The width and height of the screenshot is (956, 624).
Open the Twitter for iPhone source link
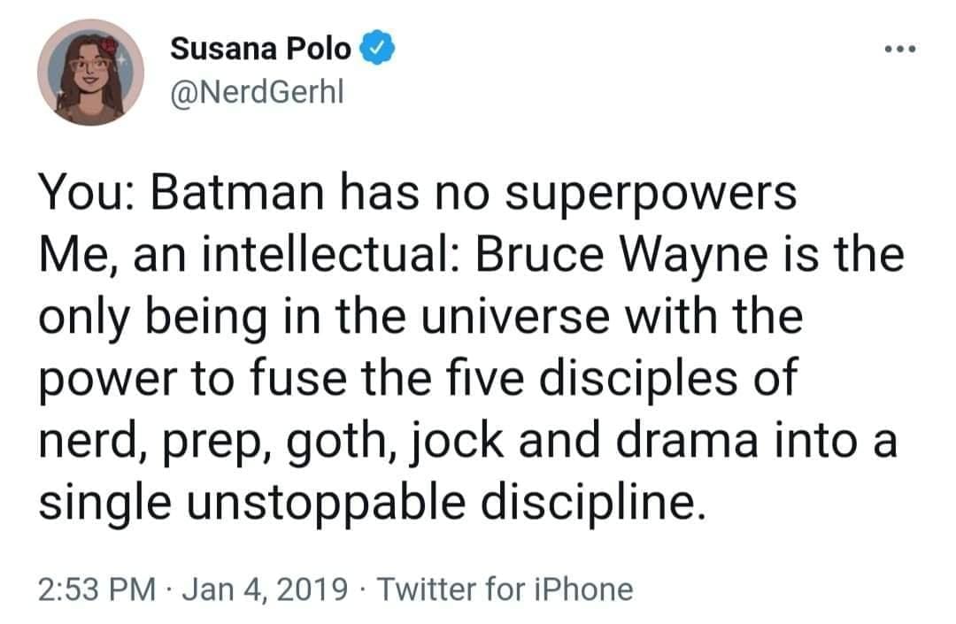505,589
